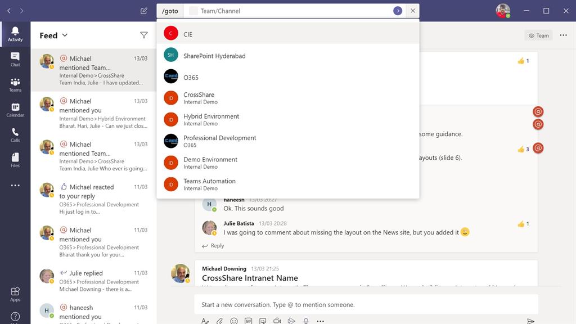Choose CrossShare channel in Internal Demo
The image size is (576, 324).
pos(287,98)
